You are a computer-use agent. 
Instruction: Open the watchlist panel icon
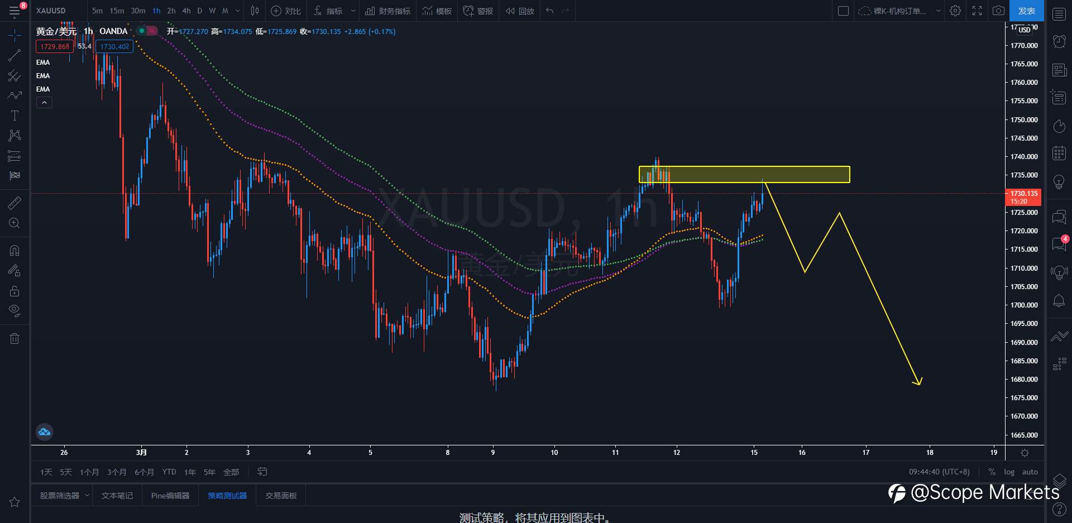click(1059, 14)
